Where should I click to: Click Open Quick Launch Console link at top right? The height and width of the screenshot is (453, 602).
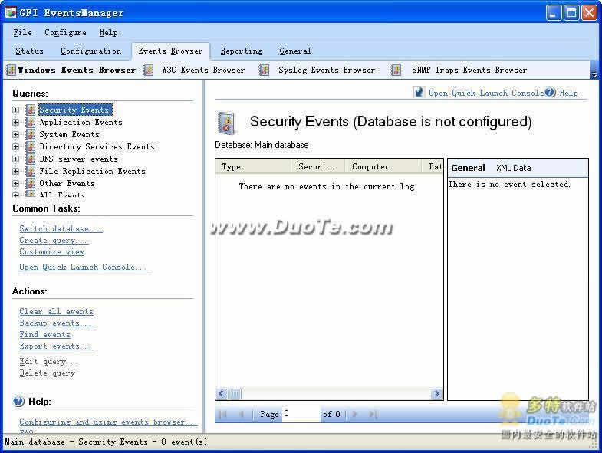pyautogui.click(x=485, y=93)
